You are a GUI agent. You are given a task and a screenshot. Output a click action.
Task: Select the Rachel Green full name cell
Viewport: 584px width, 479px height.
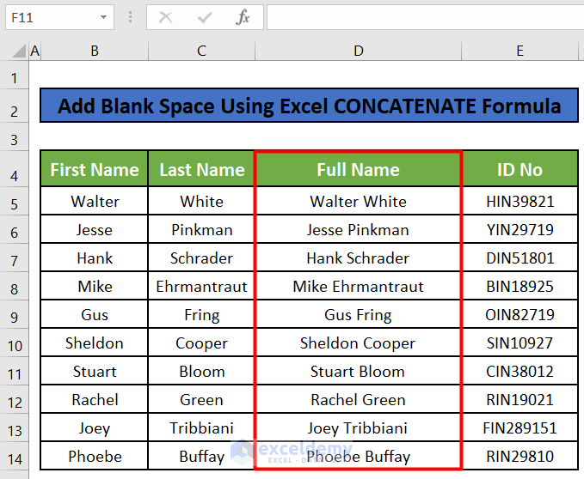(359, 399)
